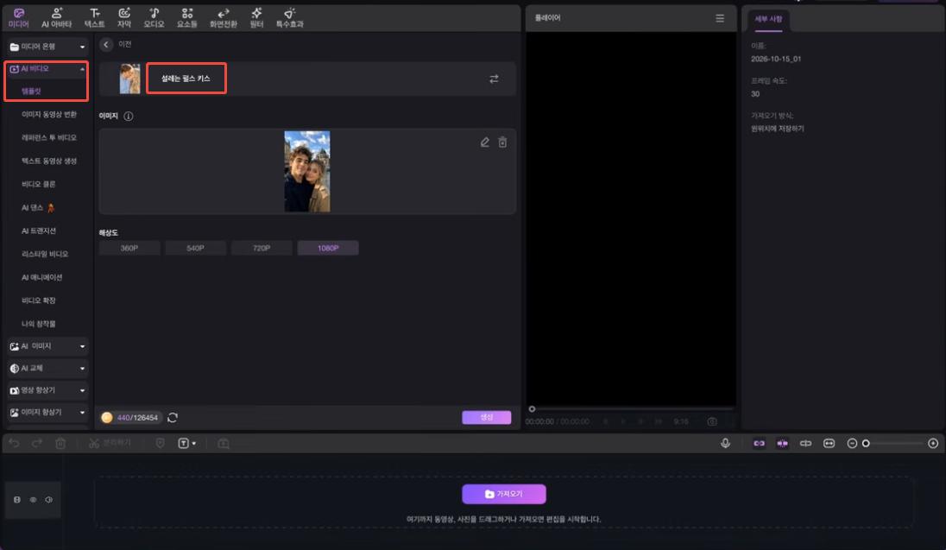The height and width of the screenshot is (550, 946).
Task: Select 비디오 클론 in sidebar
Action: 38,184
